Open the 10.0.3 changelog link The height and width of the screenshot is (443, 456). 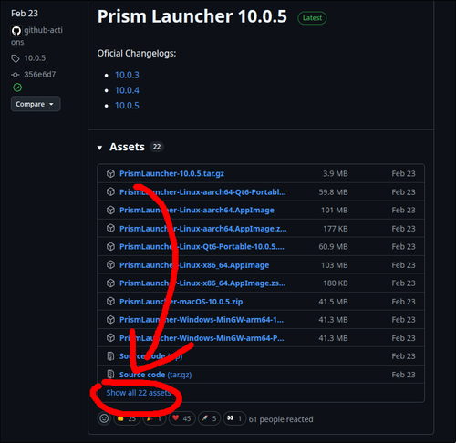tap(127, 75)
